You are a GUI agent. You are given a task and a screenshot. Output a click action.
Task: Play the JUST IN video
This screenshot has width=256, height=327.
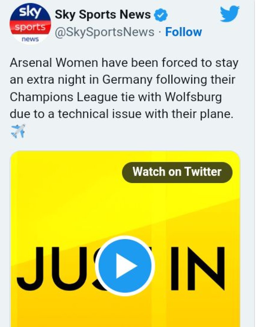(125, 266)
